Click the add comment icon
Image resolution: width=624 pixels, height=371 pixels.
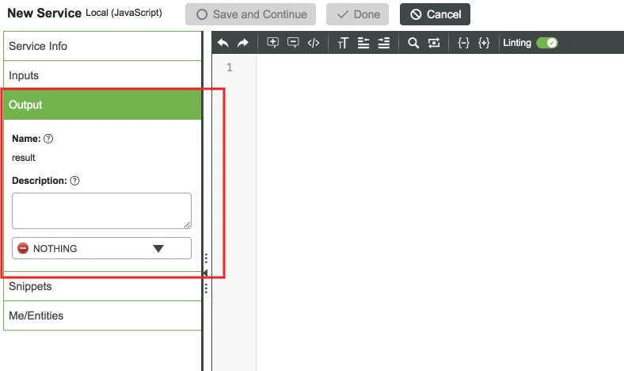[272, 43]
